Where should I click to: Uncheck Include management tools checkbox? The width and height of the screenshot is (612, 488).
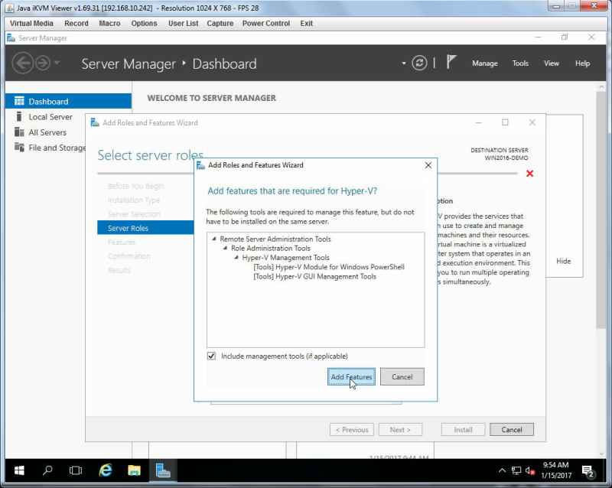coord(211,356)
